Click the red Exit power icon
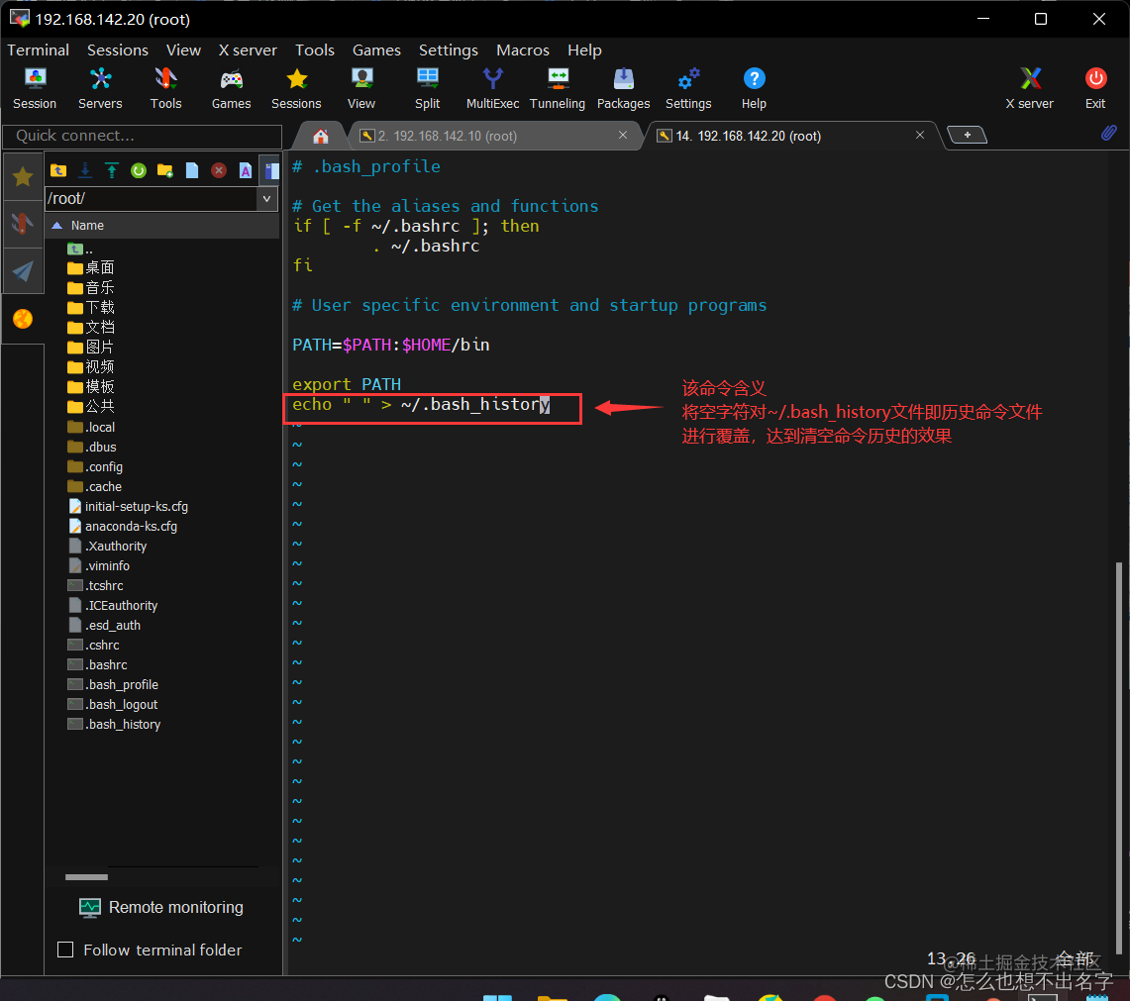 coord(1095,88)
